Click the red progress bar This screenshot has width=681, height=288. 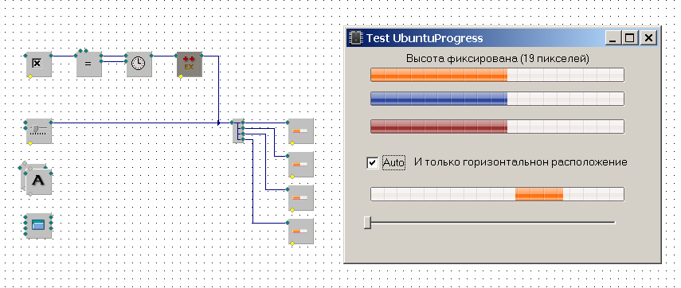497,126
